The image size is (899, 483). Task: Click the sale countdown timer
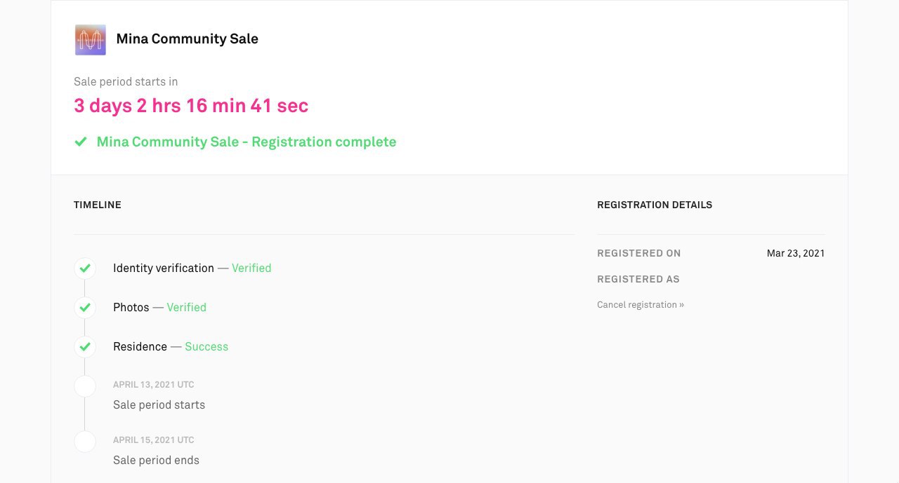click(191, 106)
